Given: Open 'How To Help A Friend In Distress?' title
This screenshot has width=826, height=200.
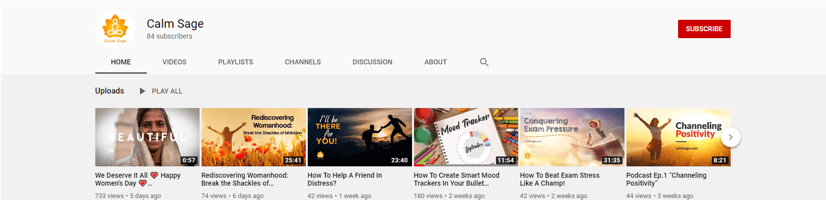Looking at the screenshot, I should [x=345, y=179].
